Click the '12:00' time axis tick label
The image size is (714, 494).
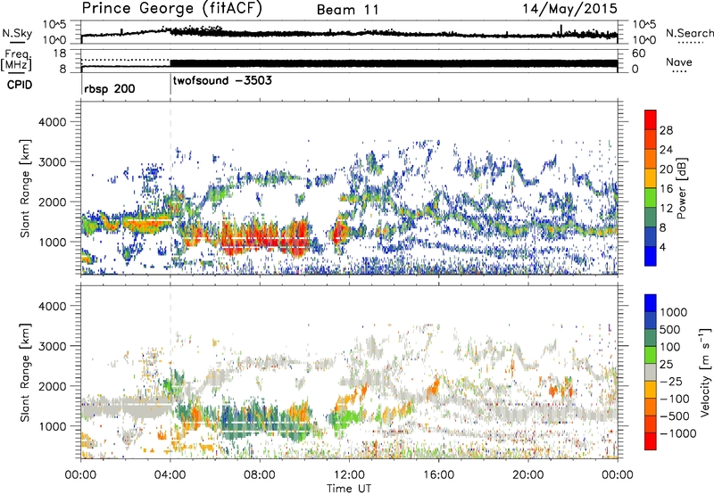(349, 475)
